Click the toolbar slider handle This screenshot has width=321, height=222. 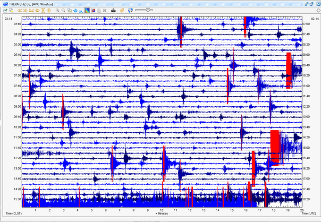point(148,10)
